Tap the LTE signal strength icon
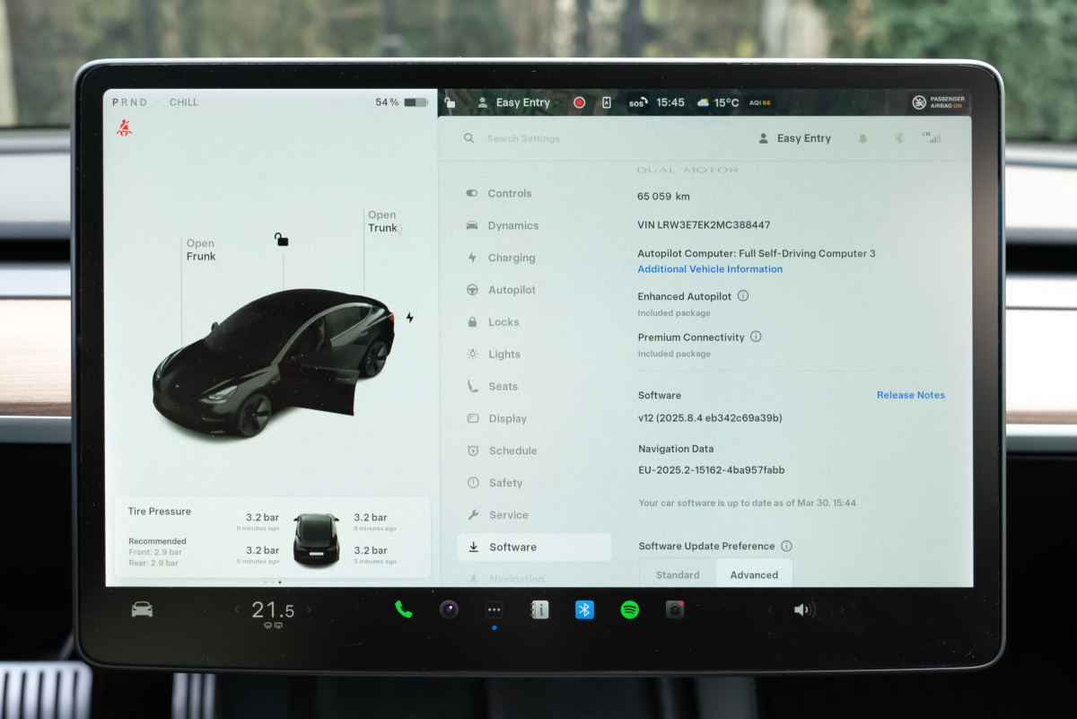 click(932, 137)
